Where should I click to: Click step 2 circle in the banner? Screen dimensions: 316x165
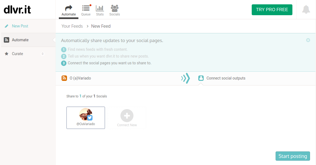(64, 56)
